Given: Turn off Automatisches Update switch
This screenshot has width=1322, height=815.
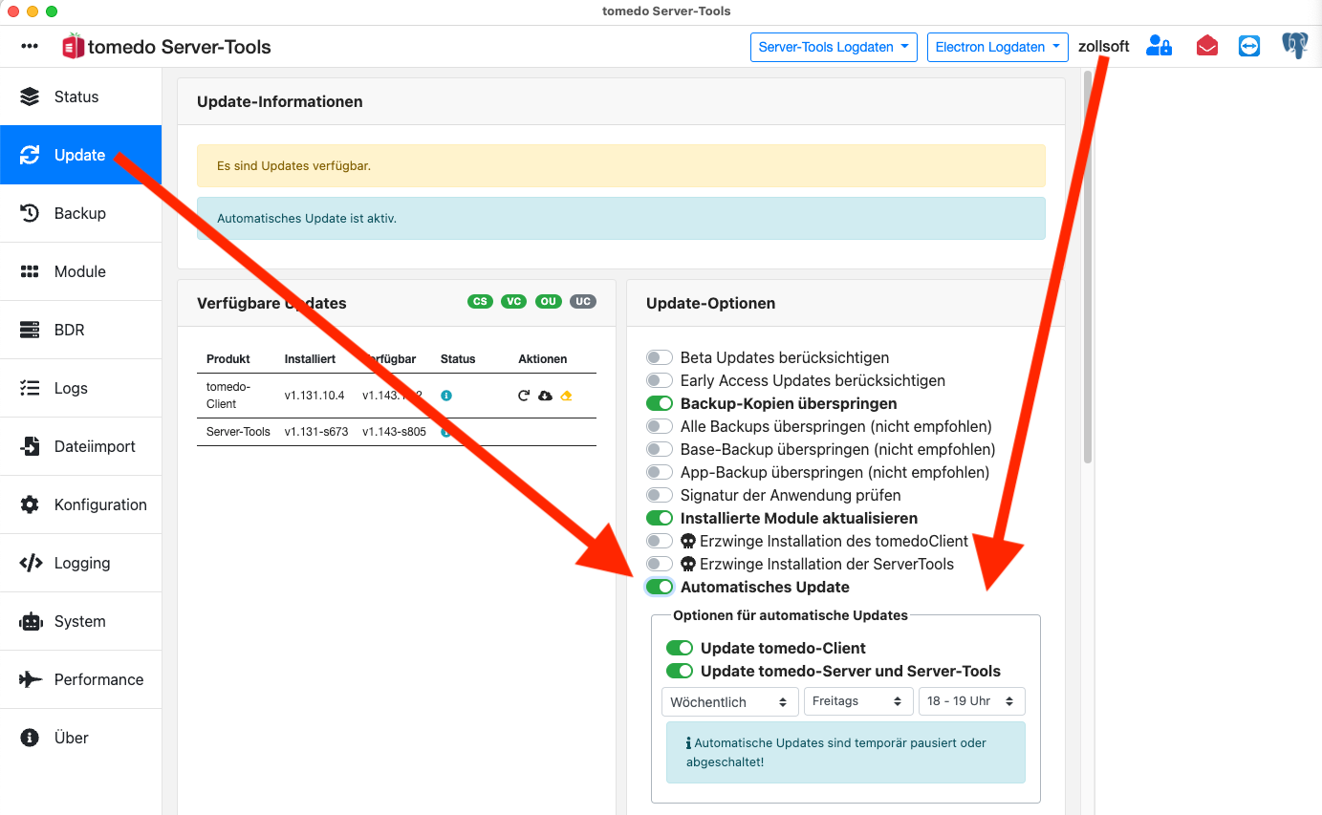Looking at the screenshot, I should pos(660,587).
